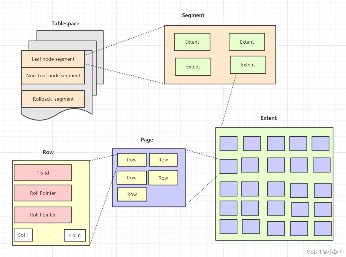346x257 pixels.
Task: Select lower-left Extent box in Segment
Action: (193, 67)
